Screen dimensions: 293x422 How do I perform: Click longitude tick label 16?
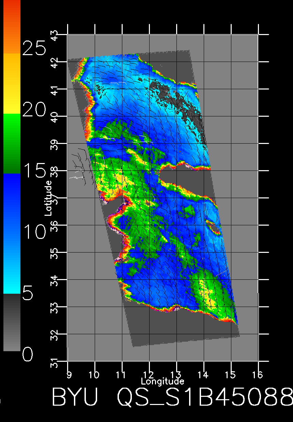(258, 374)
